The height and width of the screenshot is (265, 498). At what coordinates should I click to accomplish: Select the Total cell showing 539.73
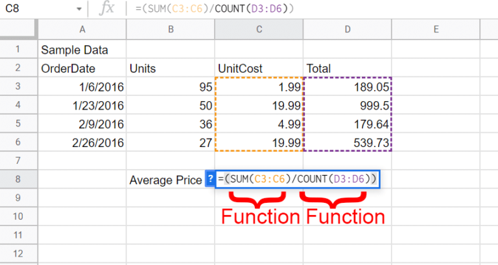click(x=348, y=142)
